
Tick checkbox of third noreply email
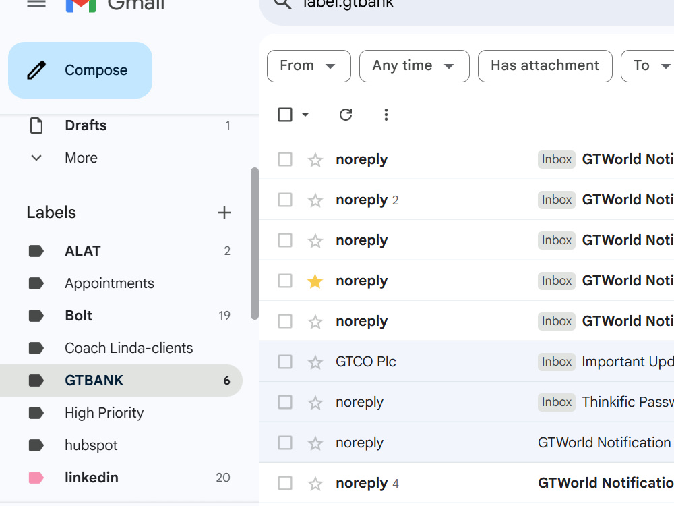tap(285, 240)
